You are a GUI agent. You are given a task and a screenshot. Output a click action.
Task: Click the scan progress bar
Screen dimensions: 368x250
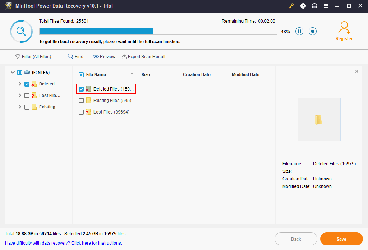[158, 31]
